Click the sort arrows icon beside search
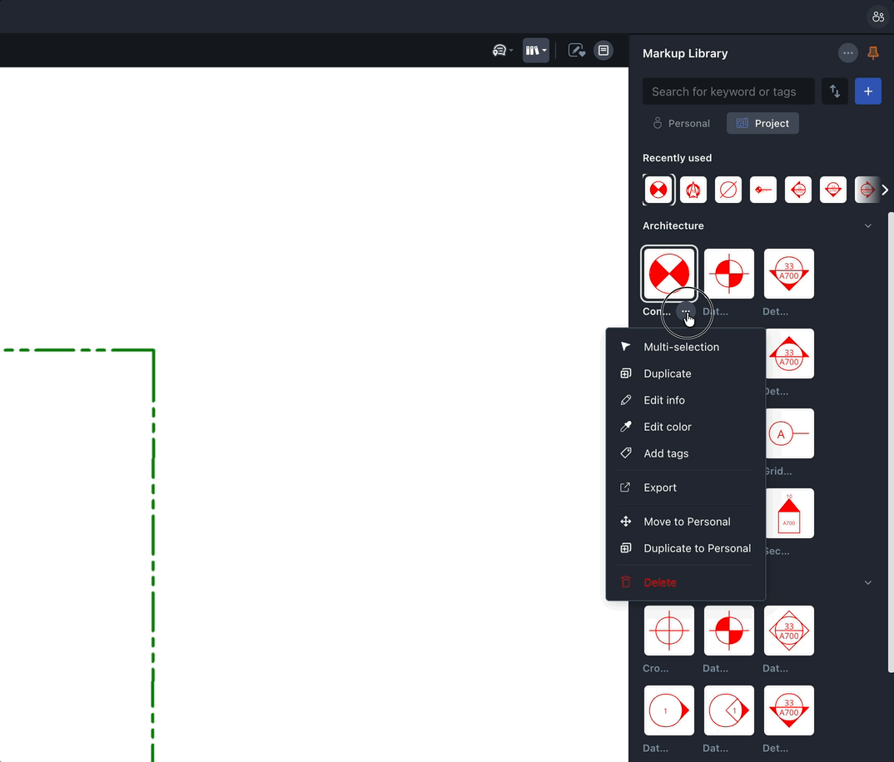 click(x=835, y=92)
